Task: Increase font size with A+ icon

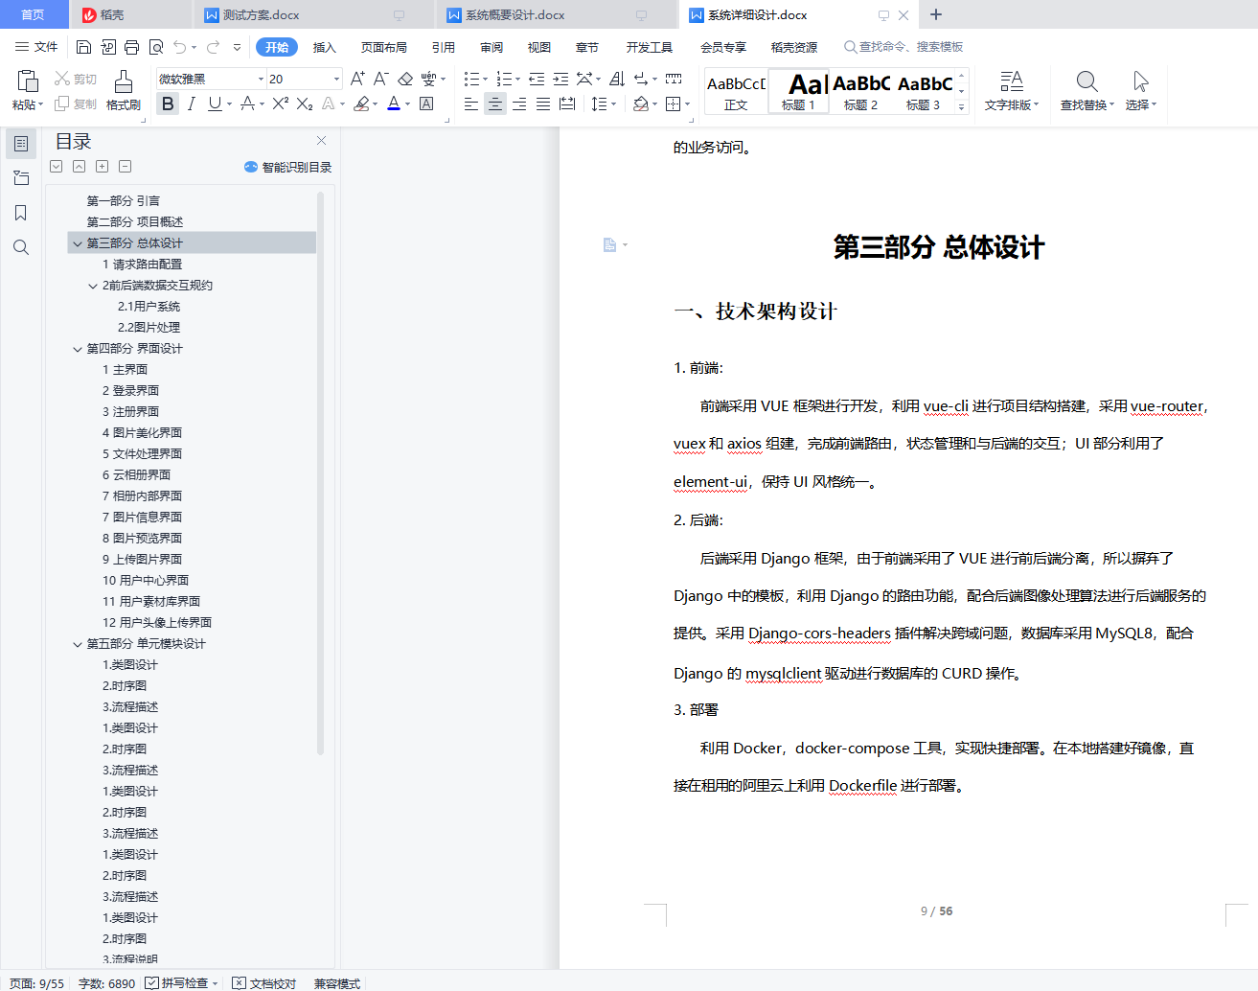Action: pyautogui.click(x=357, y=79)
